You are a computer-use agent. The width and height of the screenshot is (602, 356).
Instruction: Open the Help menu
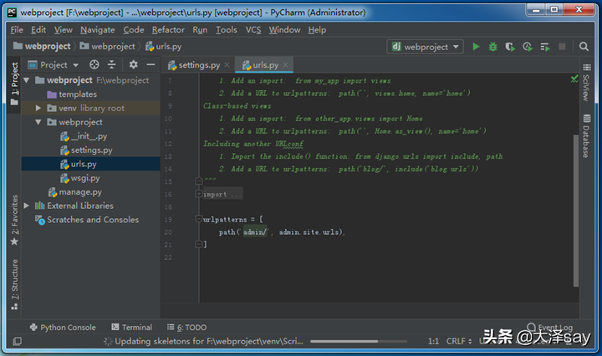[317, 29]
